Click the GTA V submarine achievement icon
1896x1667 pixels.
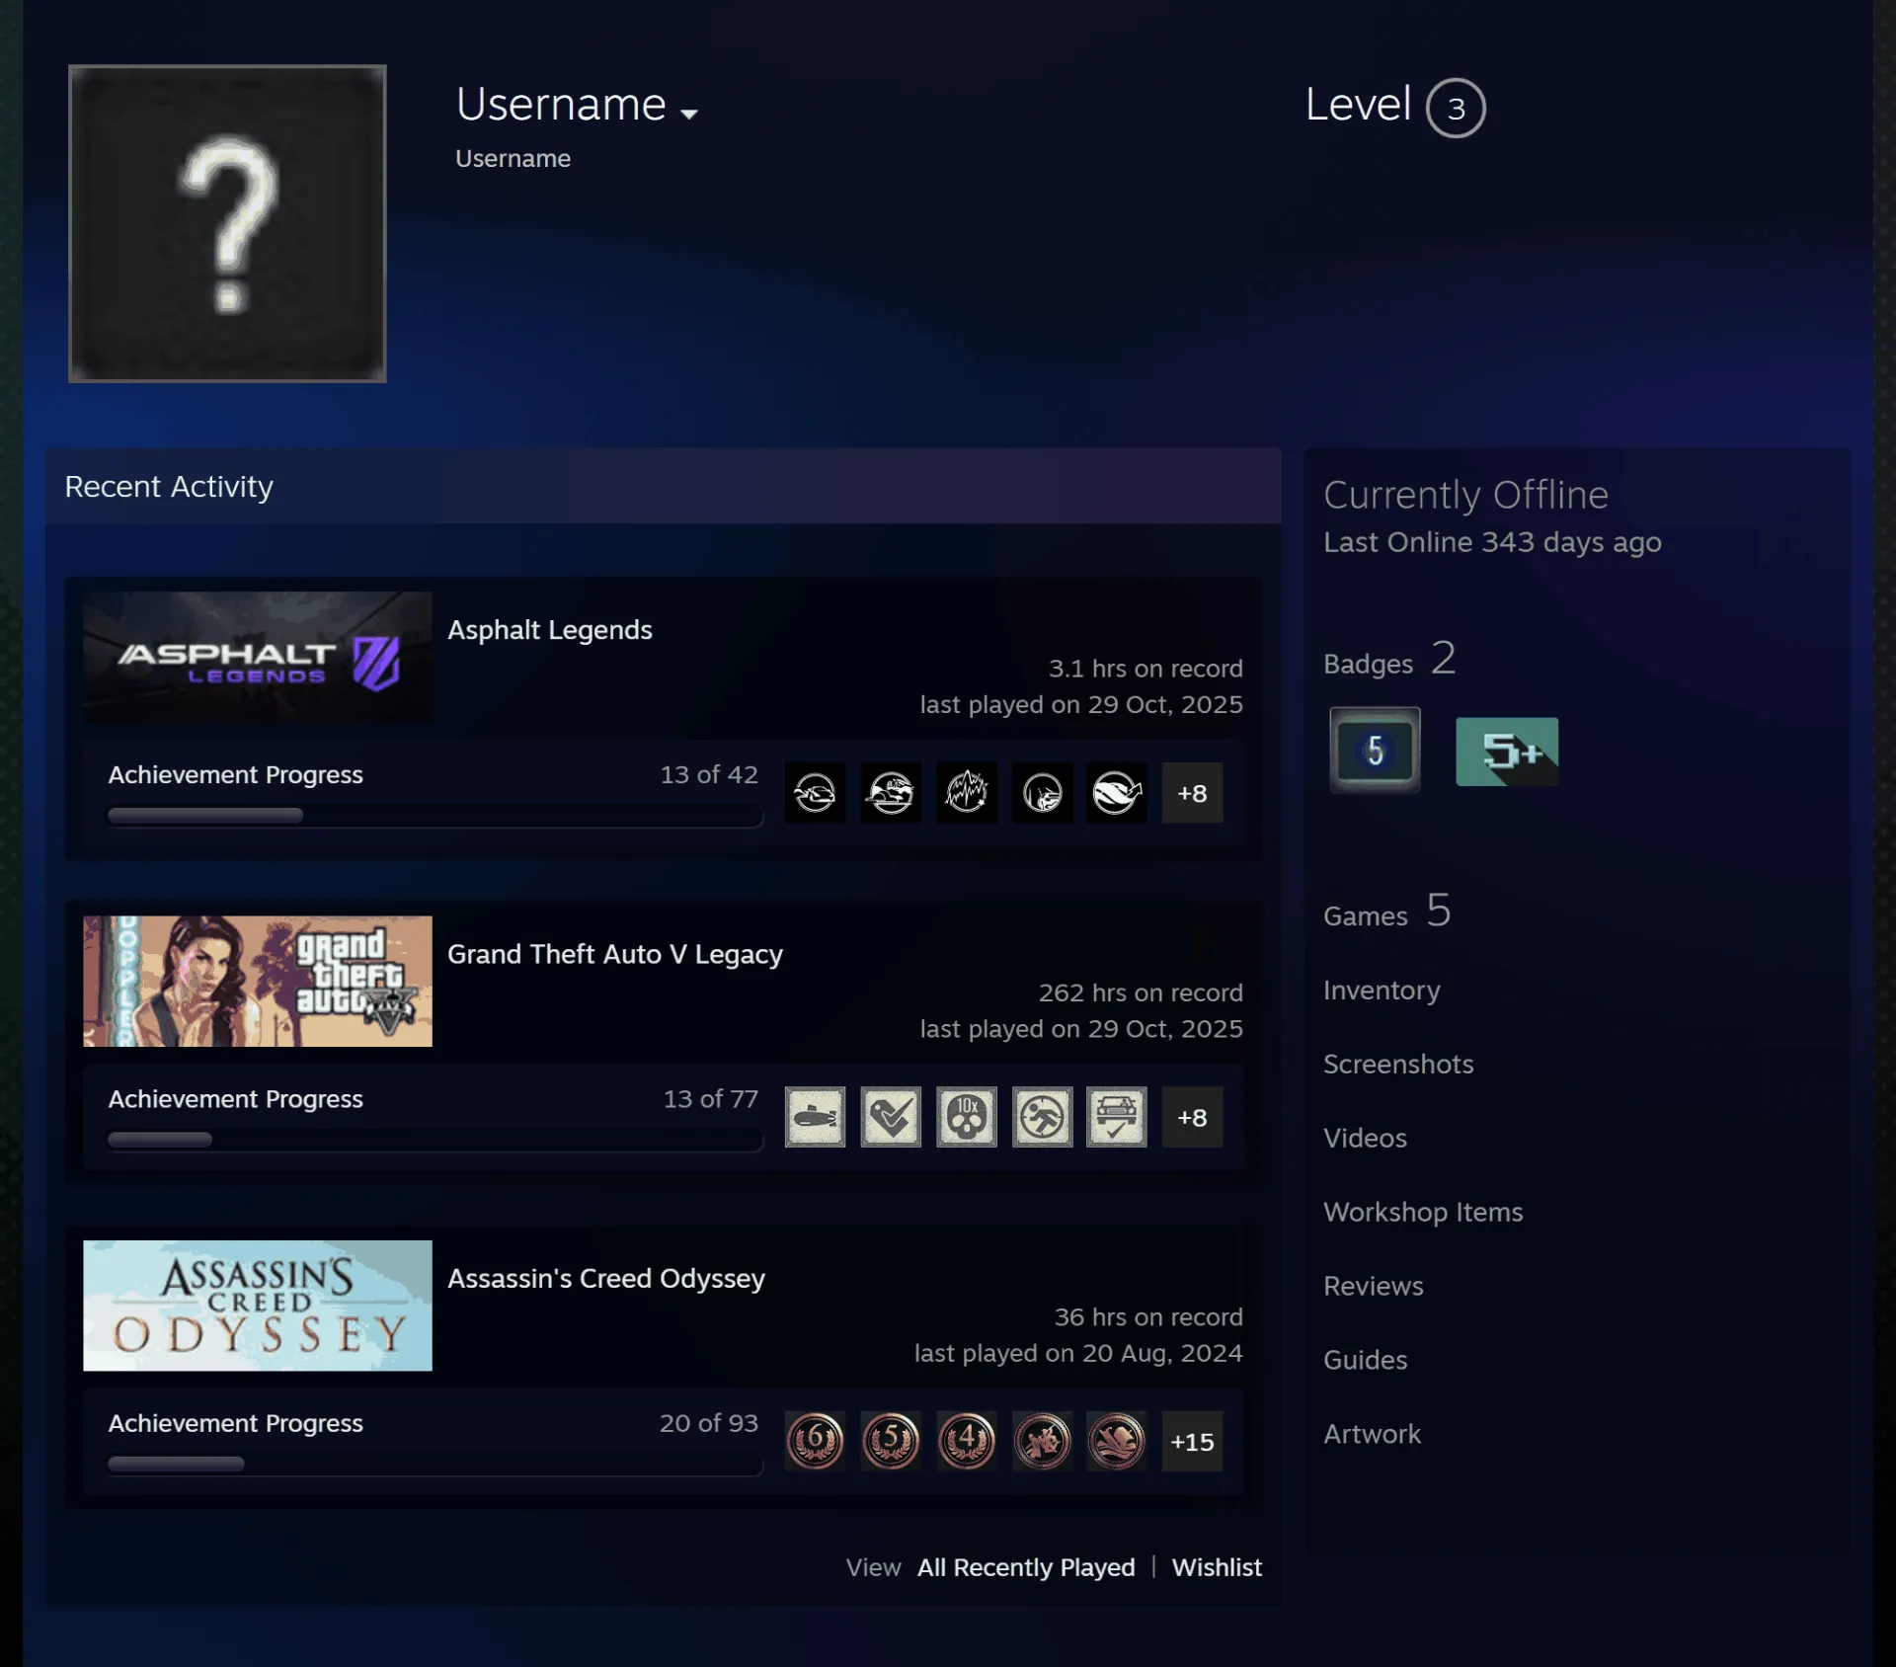(x=815, y=1117)
